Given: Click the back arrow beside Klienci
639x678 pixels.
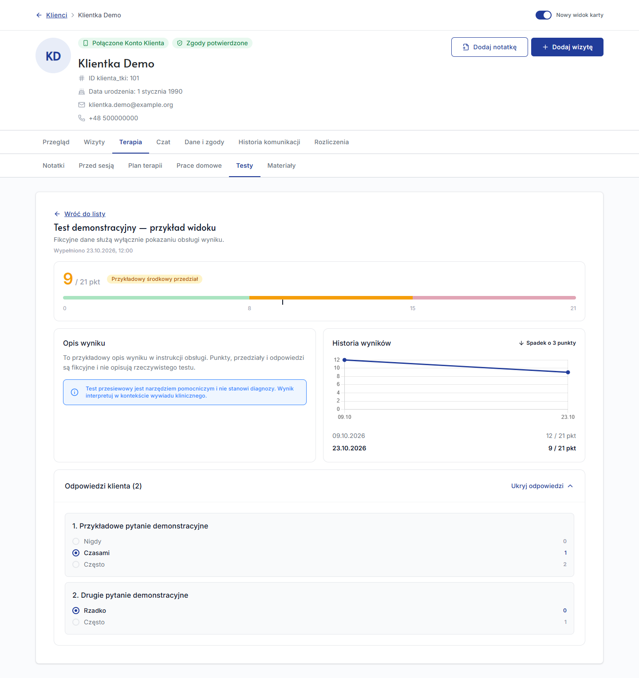Looking at the screenshot, I should point(39,15).
